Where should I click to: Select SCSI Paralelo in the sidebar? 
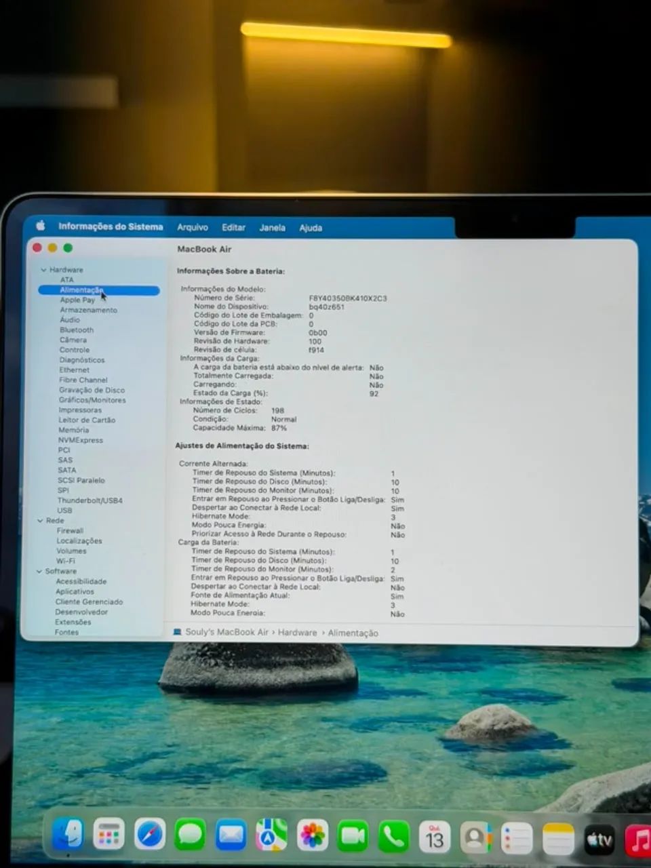tap(81, 480)
